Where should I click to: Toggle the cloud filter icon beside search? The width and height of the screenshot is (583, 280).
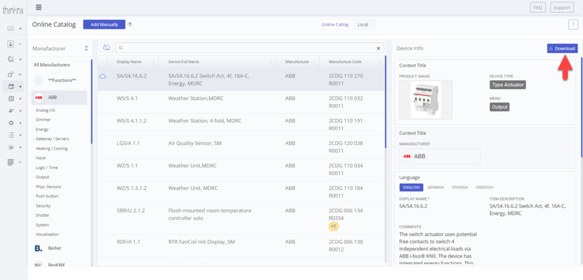(106, 48)
